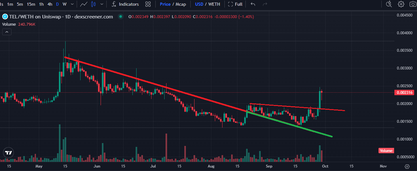
Task: Show values in WETH
Action: (x=214, y=4)
